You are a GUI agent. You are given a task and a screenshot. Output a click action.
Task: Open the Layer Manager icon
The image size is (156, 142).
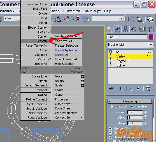pyautogui.click(x=150, y=19)
